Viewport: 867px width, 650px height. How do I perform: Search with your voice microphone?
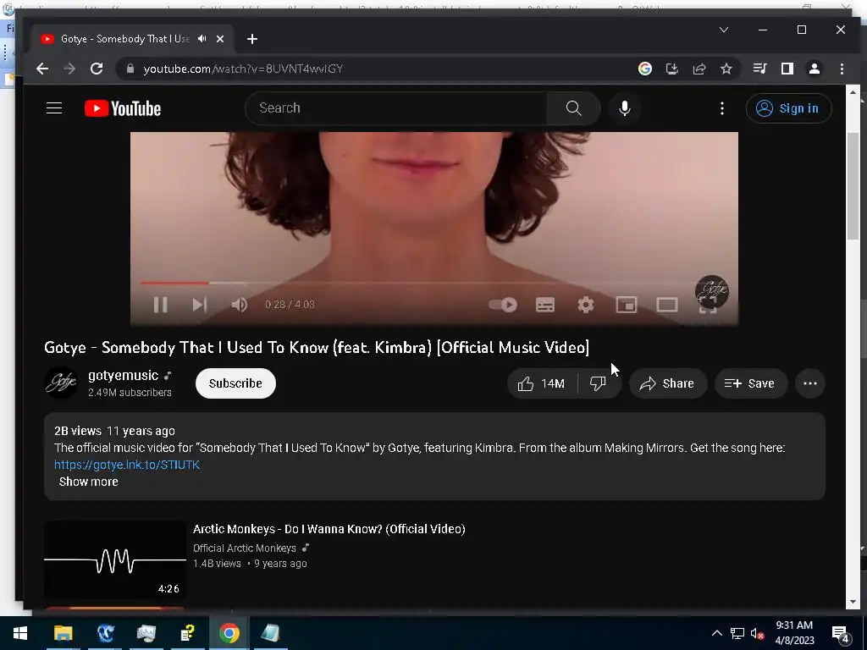(x=625, y=108)
